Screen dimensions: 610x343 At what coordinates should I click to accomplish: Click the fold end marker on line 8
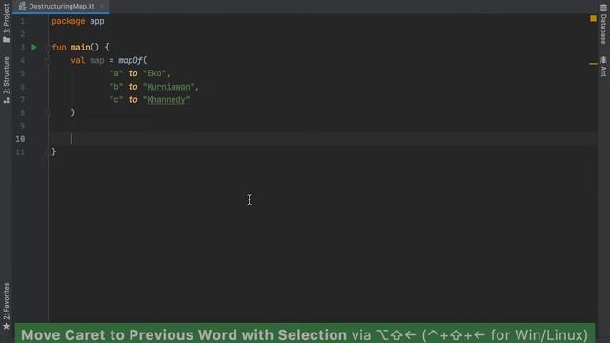click(x=49, y=112)
